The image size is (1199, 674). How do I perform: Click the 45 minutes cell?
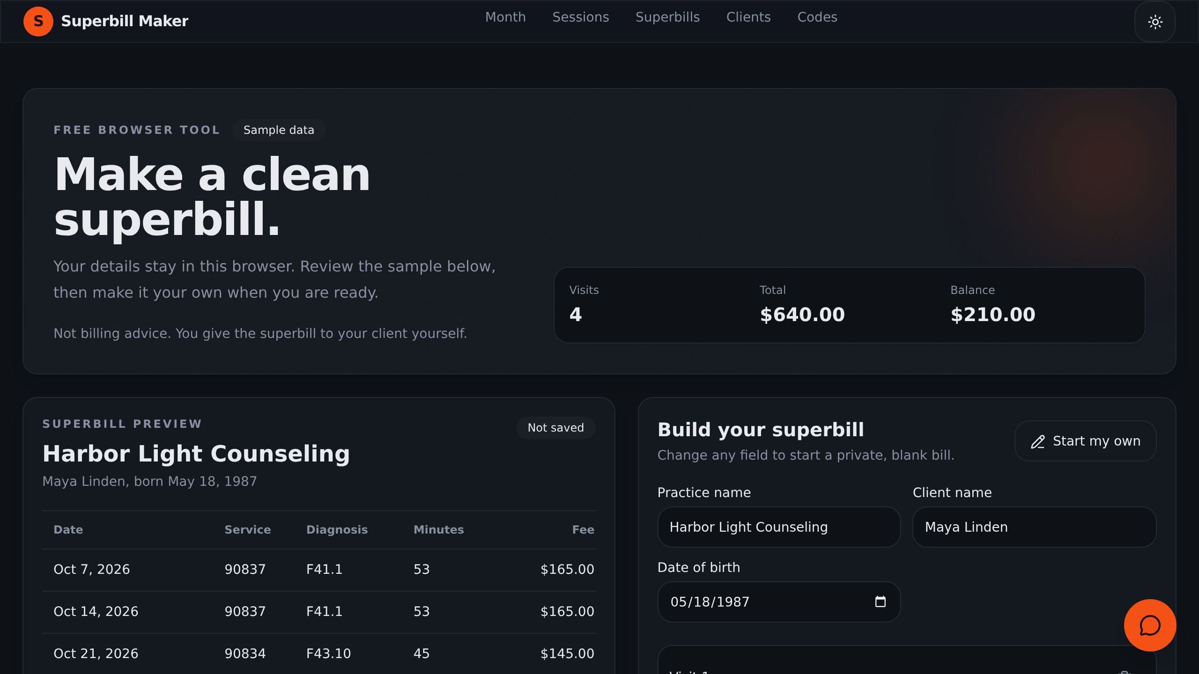click(x=422, y=654)
